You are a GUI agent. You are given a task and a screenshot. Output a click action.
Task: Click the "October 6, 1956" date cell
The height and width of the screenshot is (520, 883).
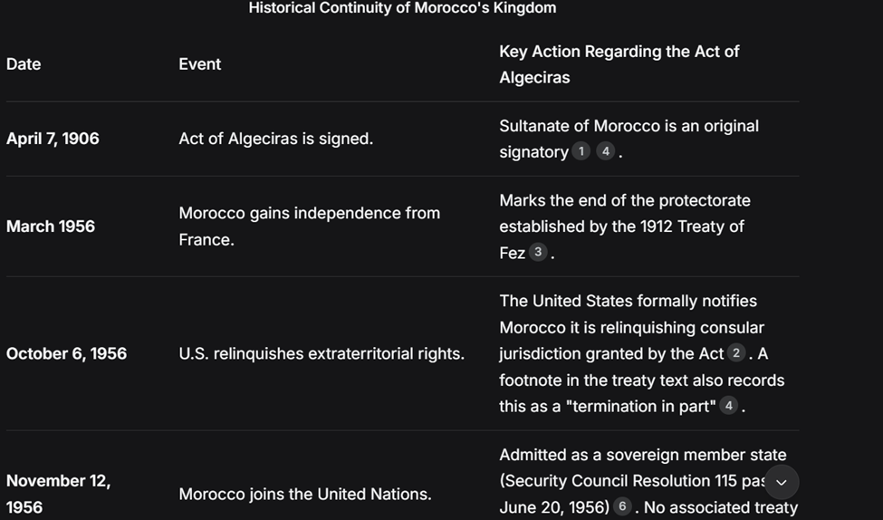tap(66, 353)
